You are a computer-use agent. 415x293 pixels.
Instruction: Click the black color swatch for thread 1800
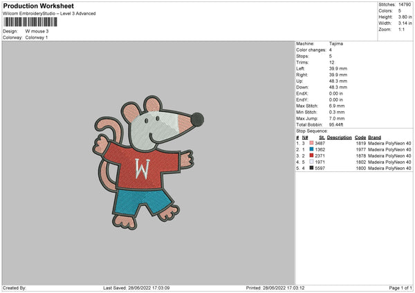pos(311,168)
